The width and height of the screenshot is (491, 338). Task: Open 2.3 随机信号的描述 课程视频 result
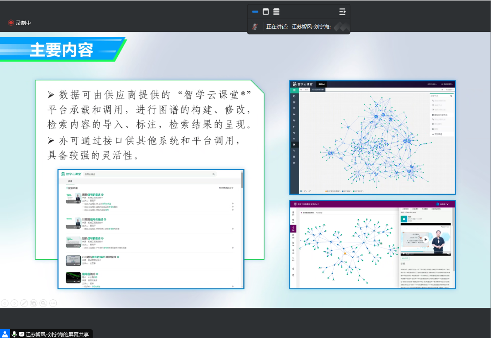[x=101, y=257]
